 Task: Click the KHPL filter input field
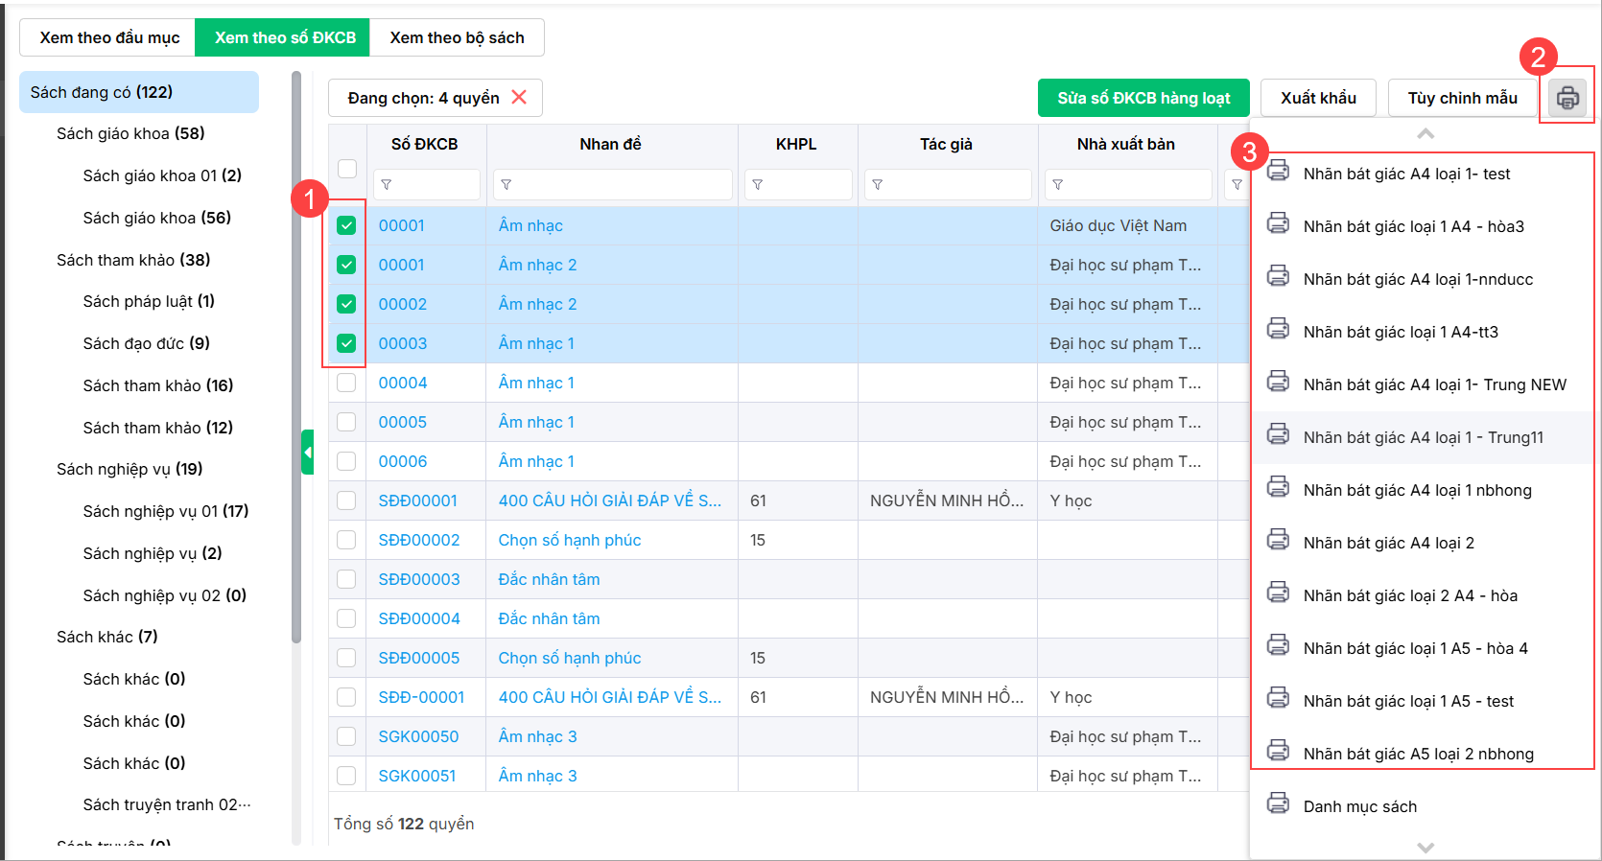click(798, 184)
